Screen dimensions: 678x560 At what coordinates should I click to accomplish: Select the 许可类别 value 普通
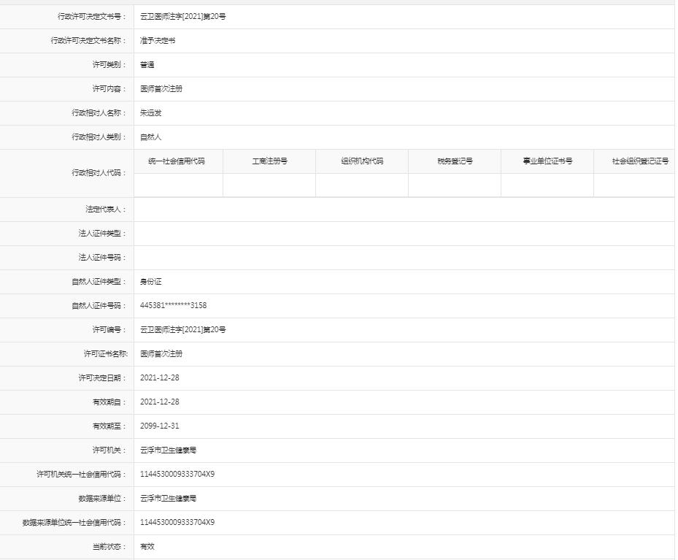[146, 65]
